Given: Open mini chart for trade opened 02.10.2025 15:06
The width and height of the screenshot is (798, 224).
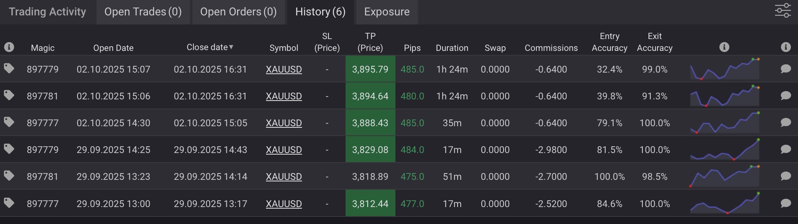Looking at the screenshot, I should (725, 96).
